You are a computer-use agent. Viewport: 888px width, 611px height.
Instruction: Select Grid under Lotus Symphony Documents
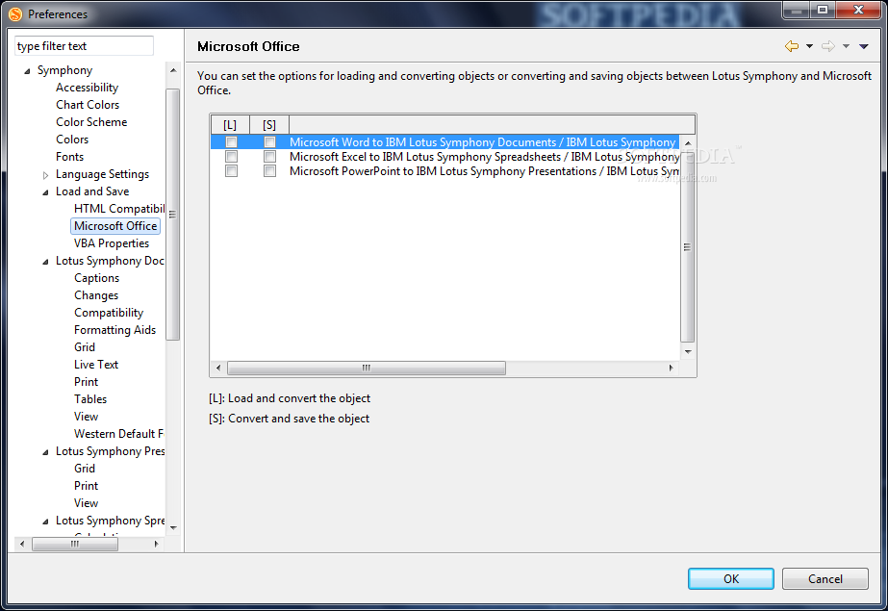click(85, 347)
